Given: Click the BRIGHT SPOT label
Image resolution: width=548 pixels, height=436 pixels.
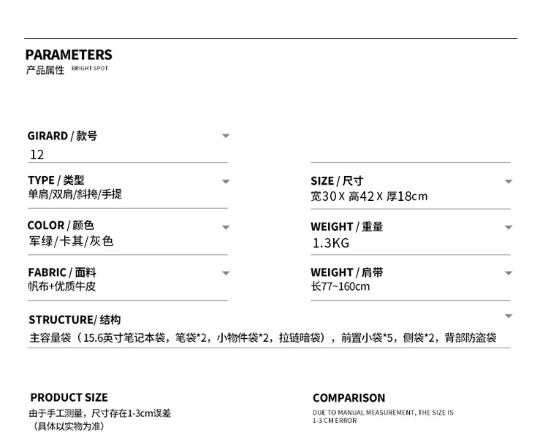Looking at the screenshot, I should pyautogui.click(x=89, y=69).
